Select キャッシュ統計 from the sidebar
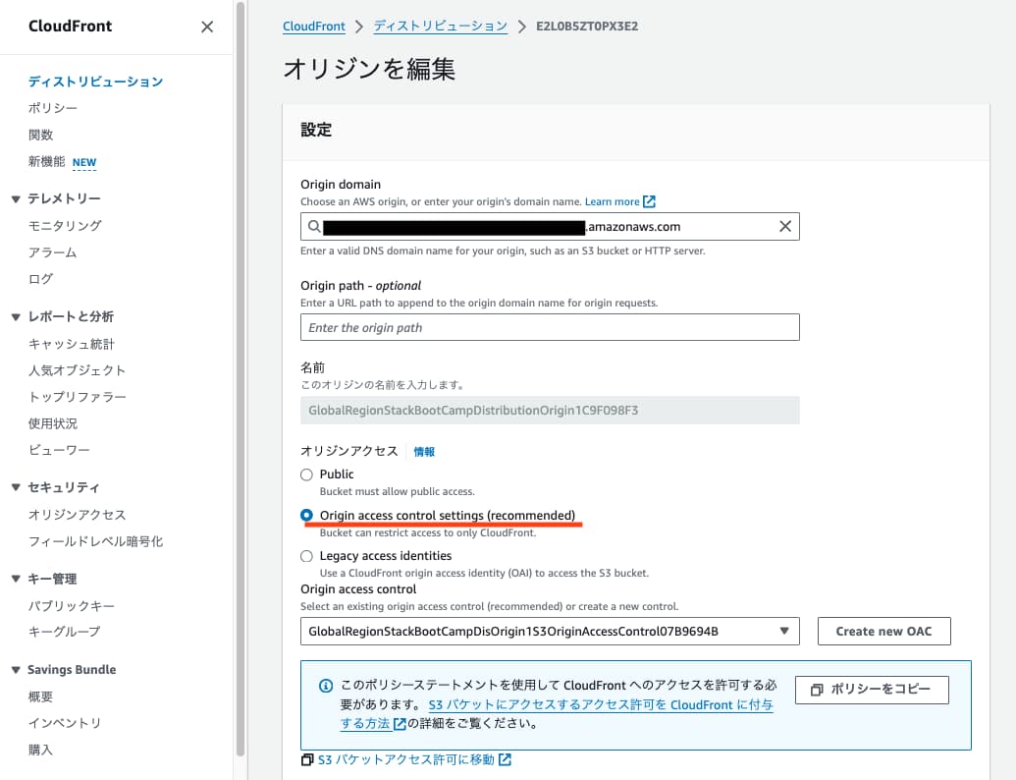This screenshot has height=780, width=1016. pyautogui.click(x=71, y=343)
